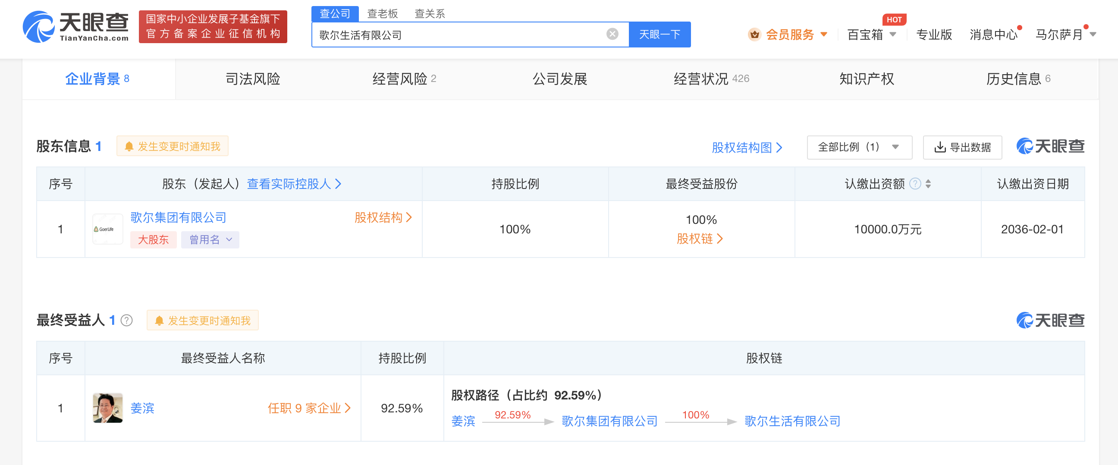Open 歌尔集团有限公司 in shareholder row

pos(179,217)
